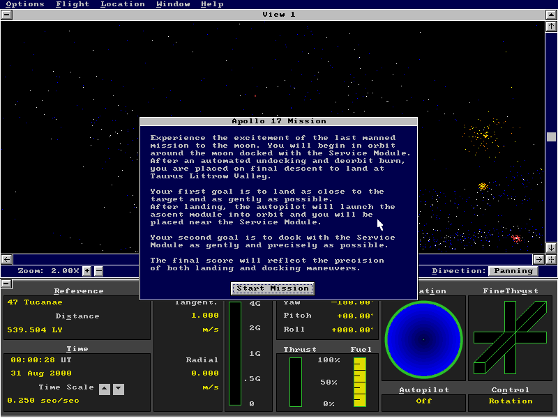Click the zoom in plus button
This screenshot has width=558, height=418.
click(86, 271)
